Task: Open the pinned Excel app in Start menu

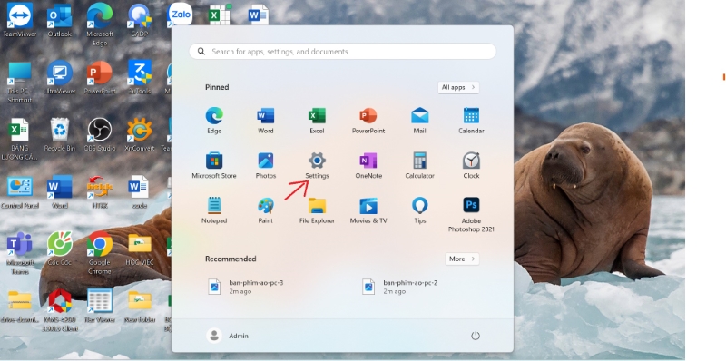Action: click(317, 121)
